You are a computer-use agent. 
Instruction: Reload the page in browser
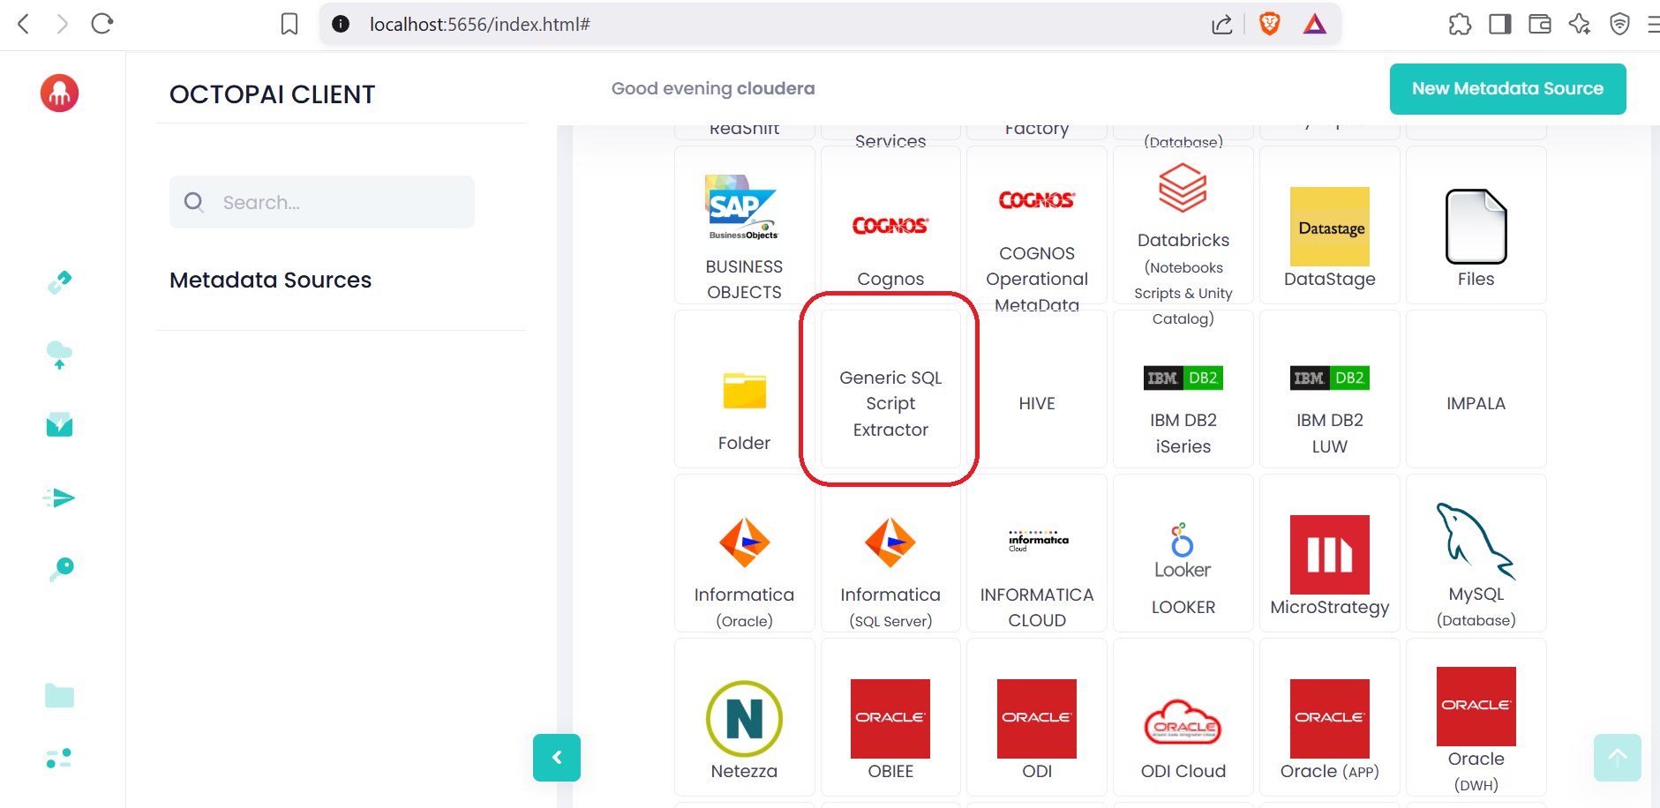click(102, 24)
